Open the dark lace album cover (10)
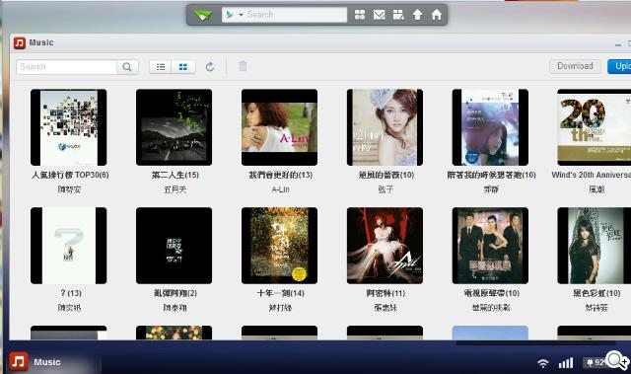The width and height of the screenshot is (631, 374). pos(595,246)
